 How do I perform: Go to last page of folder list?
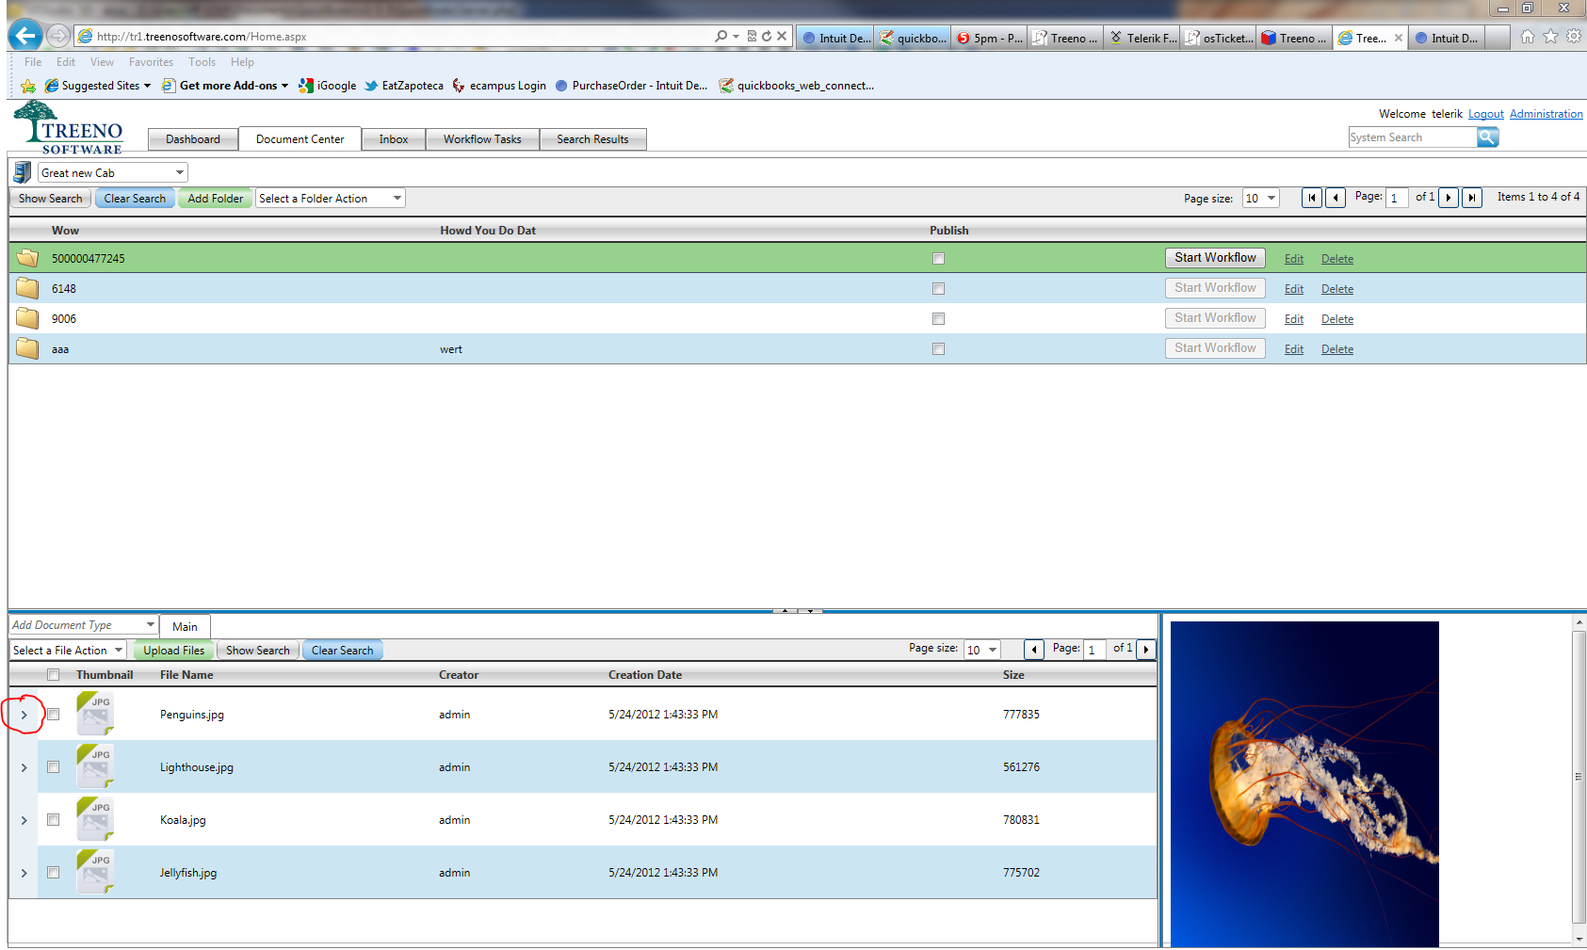point(1472,198)
